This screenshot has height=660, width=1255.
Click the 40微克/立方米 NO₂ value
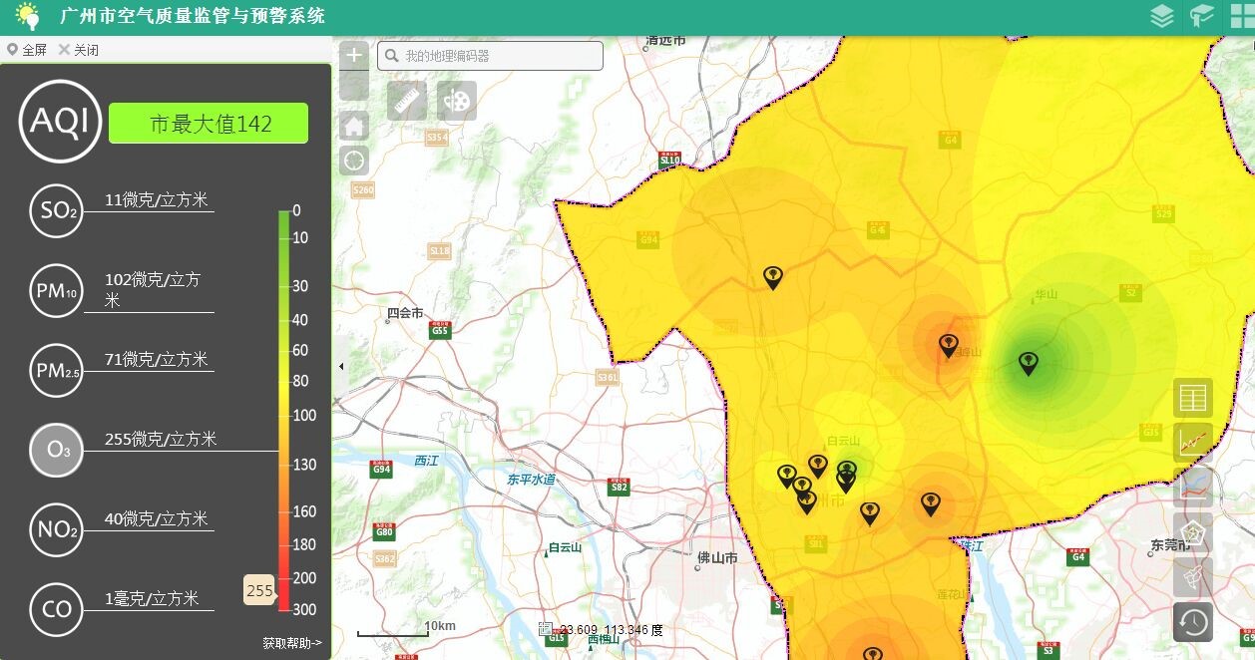click(157, 518)
